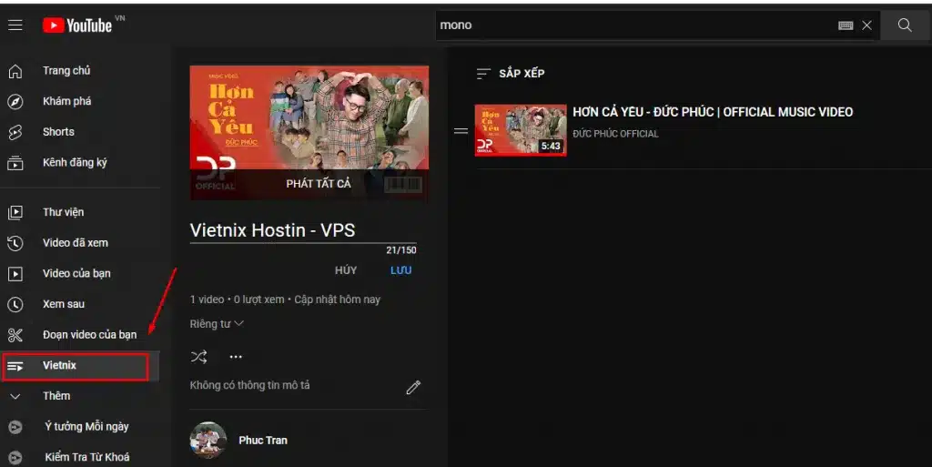Open the Sắp xếp sort menu
The image size is (932, 467).
tap(512, 73)
